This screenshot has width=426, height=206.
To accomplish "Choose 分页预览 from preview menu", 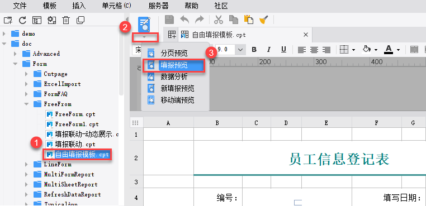I will [x=175, y=53].
